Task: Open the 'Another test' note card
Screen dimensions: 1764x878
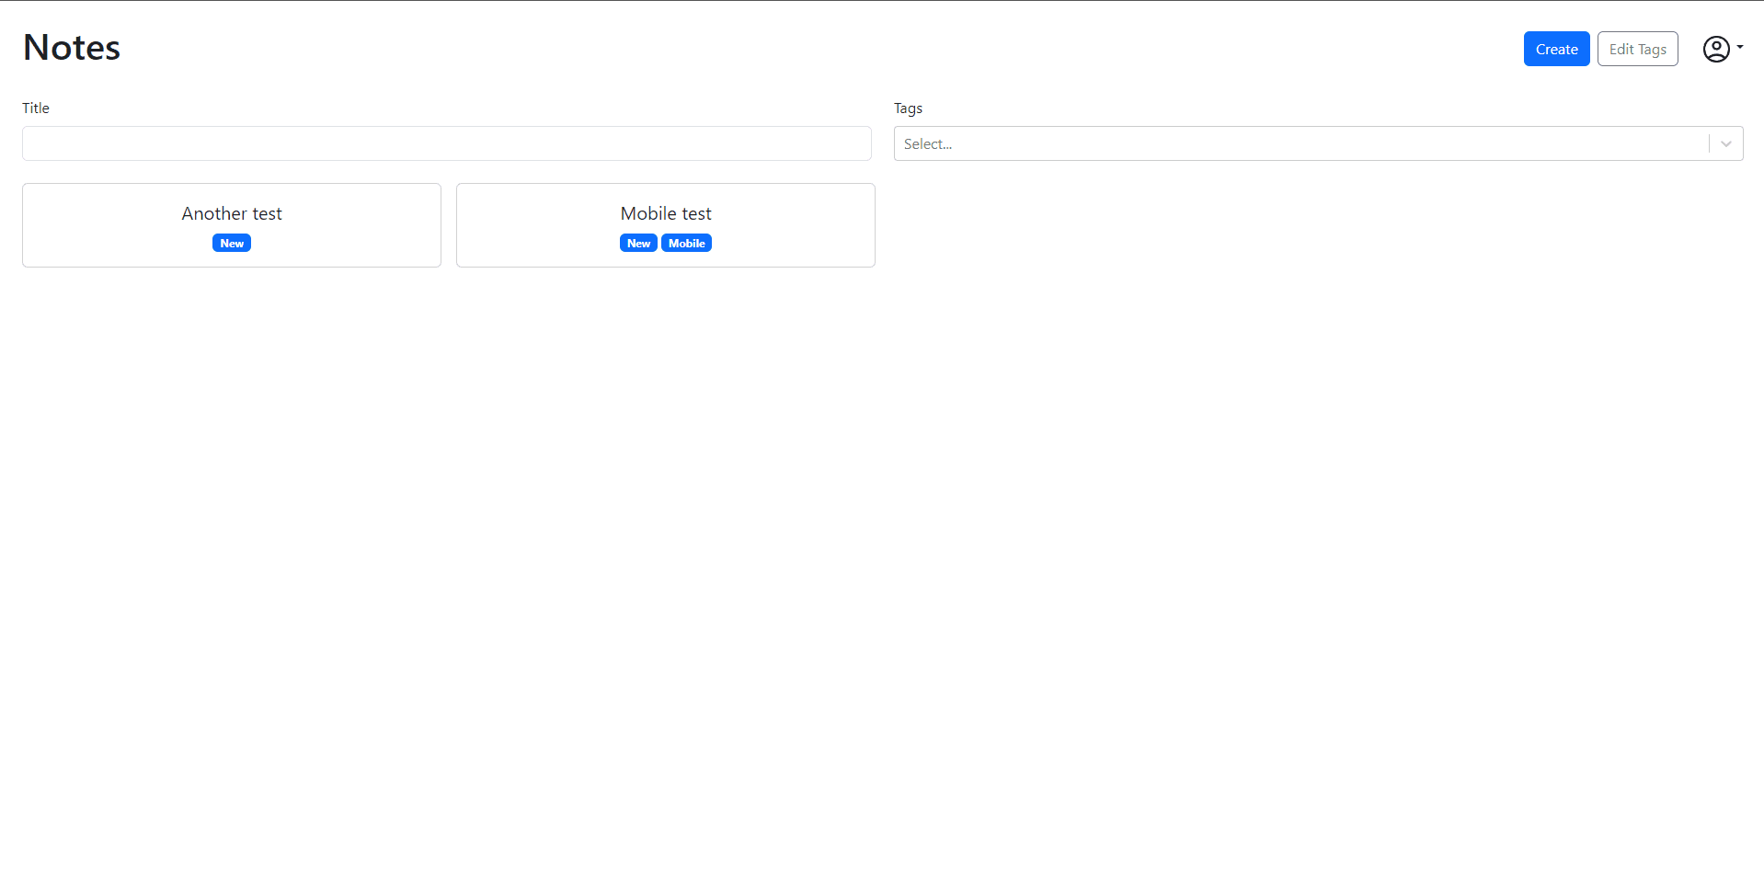Action: pyautogui.click(x=232, y=225)
